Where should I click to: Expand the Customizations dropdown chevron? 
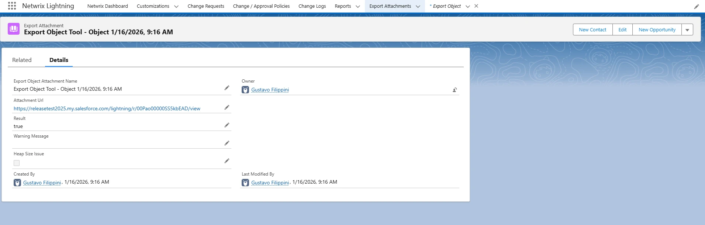176,6
